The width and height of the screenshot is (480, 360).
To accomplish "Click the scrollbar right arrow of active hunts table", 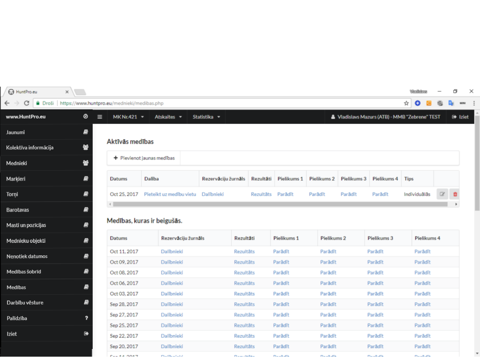I will (456, 204).
